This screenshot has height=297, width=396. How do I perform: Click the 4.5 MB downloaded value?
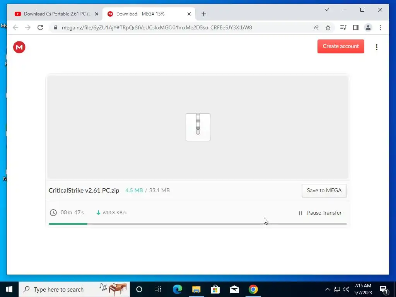pos(134,190)
